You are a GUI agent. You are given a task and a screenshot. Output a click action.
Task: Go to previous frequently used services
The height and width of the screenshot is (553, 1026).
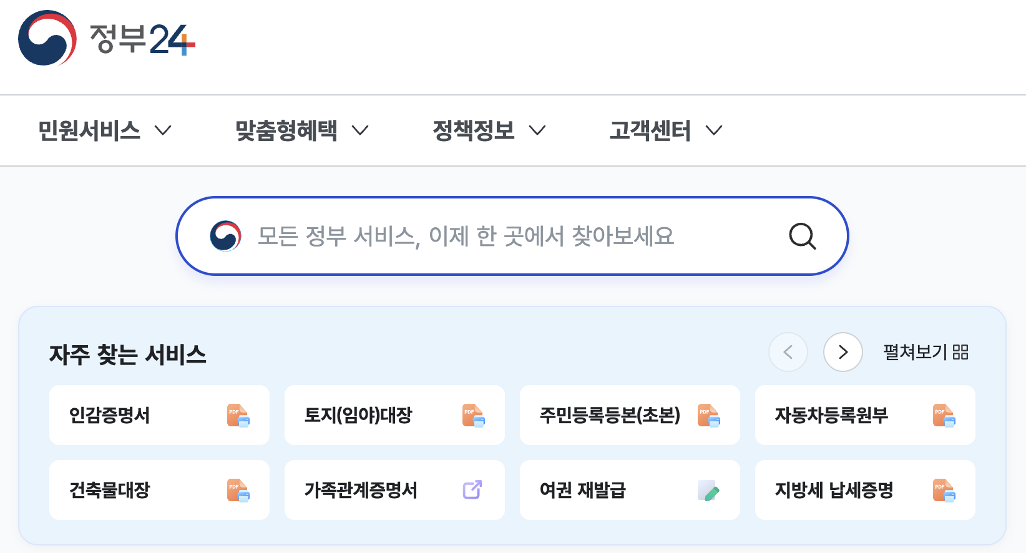[788, 352]
